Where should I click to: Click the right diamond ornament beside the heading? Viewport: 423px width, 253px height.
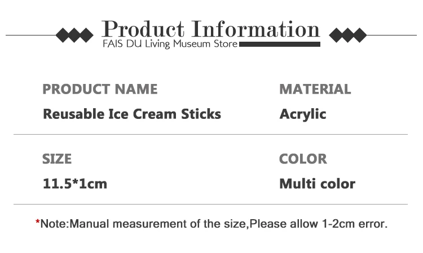347,35
